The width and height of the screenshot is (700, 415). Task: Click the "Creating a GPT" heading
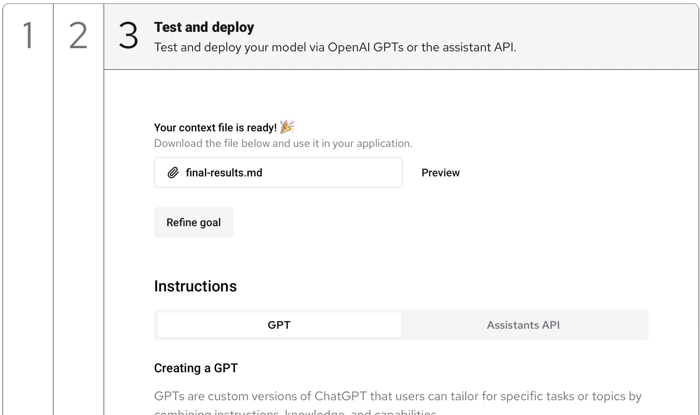pos(196,368)
